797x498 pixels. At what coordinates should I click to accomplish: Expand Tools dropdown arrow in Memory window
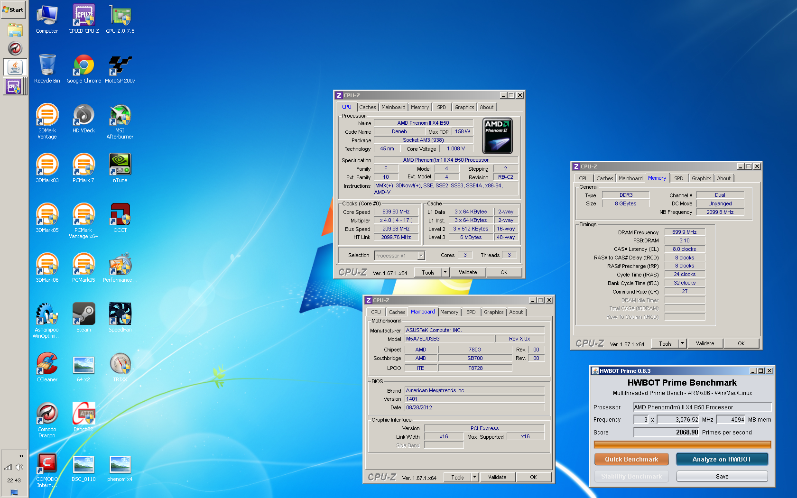pyautogui.click(x=682, y=343)
